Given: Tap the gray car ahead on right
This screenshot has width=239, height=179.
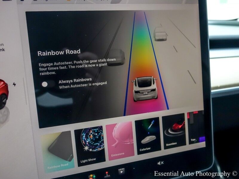Looking at the screenshot, I should [x=160, y=33].
